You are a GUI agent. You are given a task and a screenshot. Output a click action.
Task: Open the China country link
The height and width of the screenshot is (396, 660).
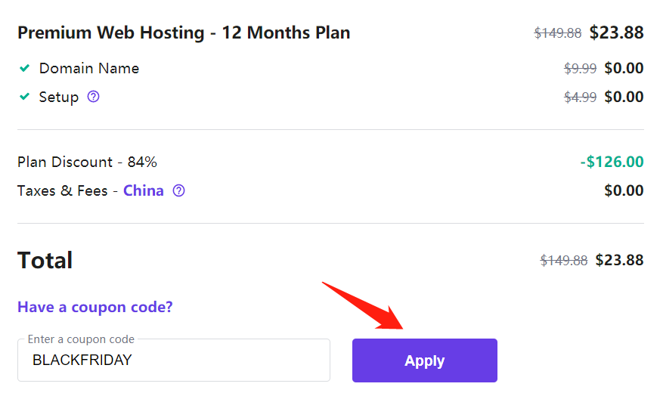coord(144,190)
